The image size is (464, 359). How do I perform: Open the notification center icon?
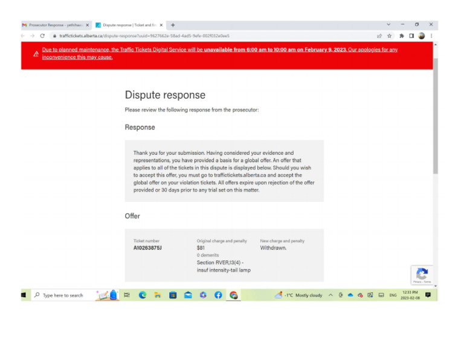pos(428,295)
